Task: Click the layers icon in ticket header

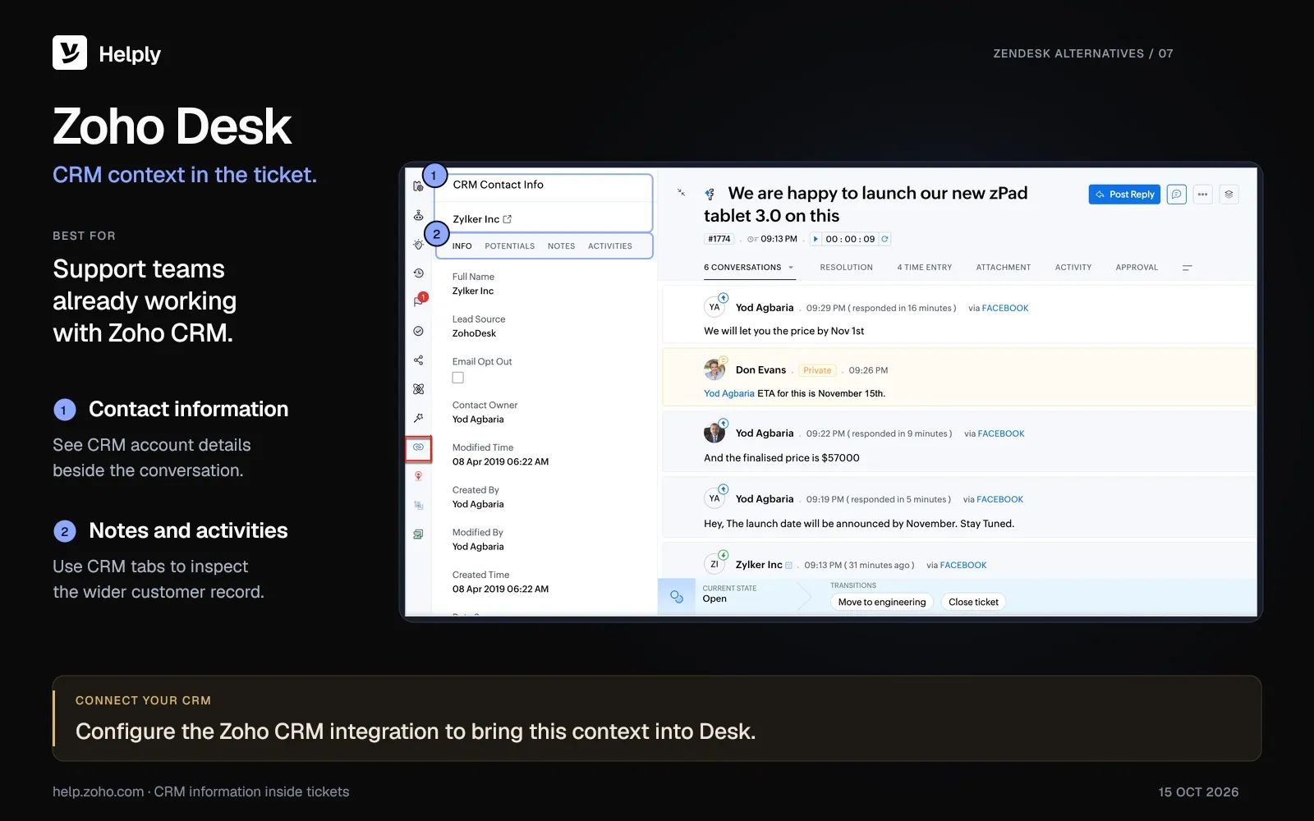Action: coord(1229,195)
